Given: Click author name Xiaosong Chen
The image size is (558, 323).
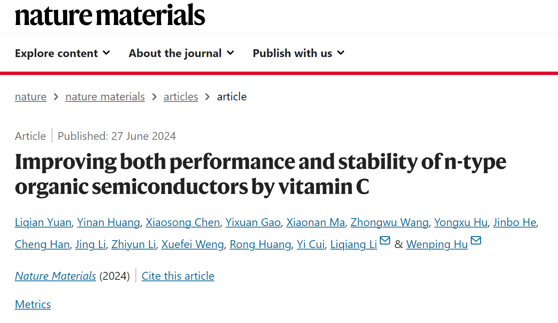Looking at the screenshot, I should point(183,222).
